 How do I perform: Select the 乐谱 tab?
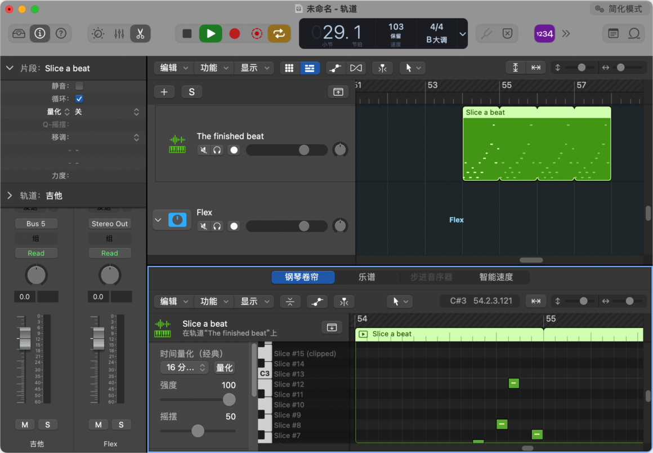[367, 277]
